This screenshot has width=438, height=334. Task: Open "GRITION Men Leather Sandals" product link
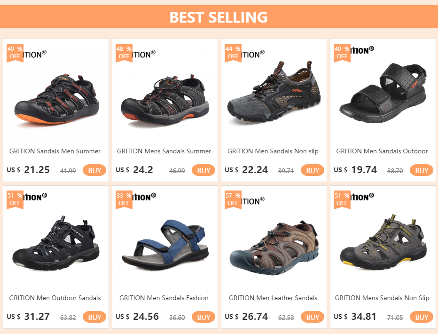(x=273, y=298)
